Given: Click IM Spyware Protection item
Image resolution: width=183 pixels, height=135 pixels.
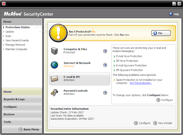Looking at the screenshot, I should coord(129,70).
